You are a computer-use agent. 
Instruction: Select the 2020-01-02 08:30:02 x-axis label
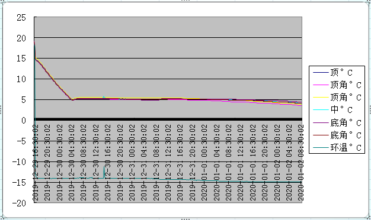pos(300,163)
